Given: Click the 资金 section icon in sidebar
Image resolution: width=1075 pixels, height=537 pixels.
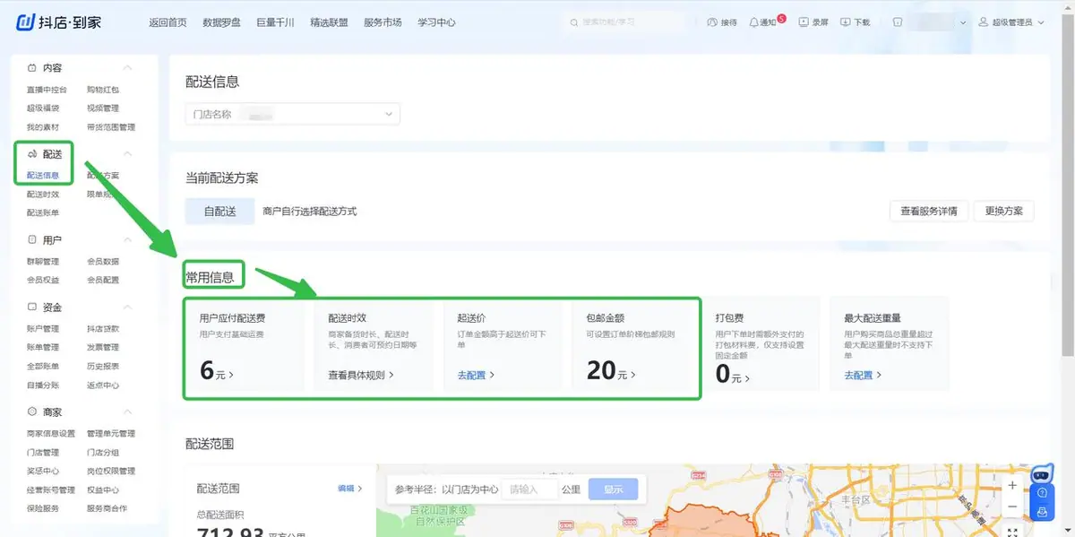Looking at the screenshot, I should [31, 307].
